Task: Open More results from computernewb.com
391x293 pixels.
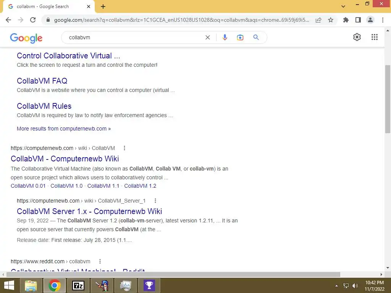Action: click(x=64, y=129)
